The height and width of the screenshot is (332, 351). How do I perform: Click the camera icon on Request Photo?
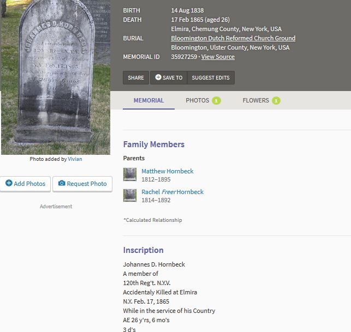[62, 183]
